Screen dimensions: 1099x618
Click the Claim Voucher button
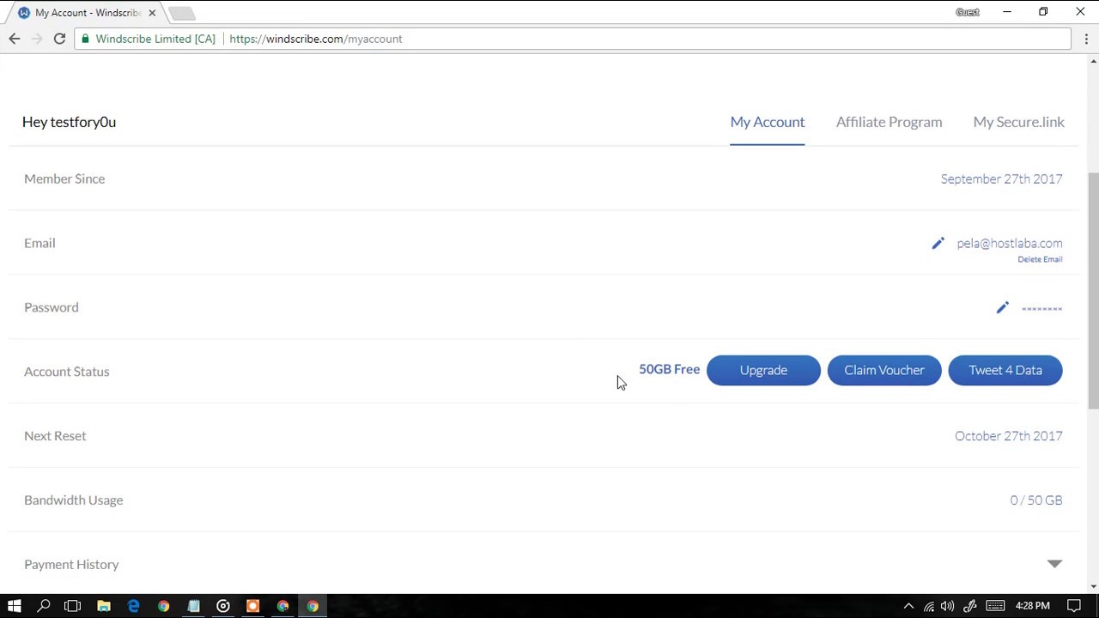884,370
